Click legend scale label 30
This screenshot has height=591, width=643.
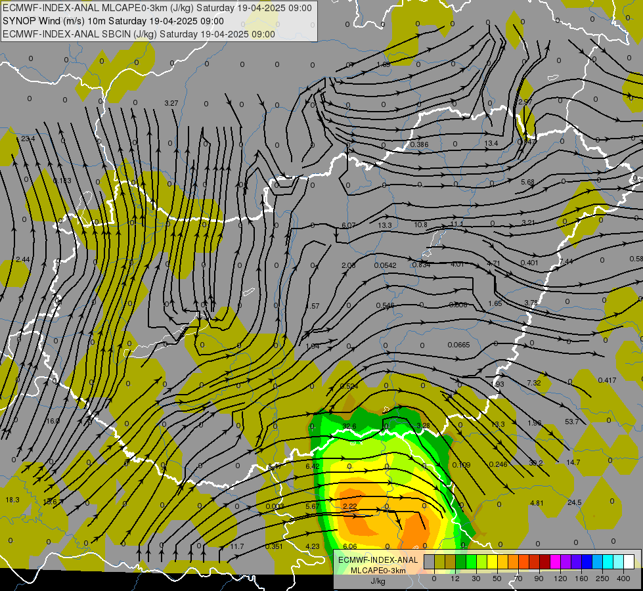click(x=476, y=579)
